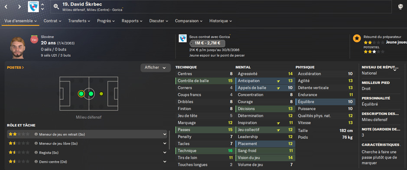Viewport: 407px width, 170px height.
Task: Click the forward navigation arrow
Action: [20, 7]
